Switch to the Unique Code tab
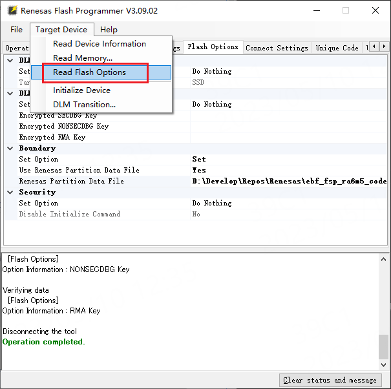Screen dimensions: 391x389 337,48
